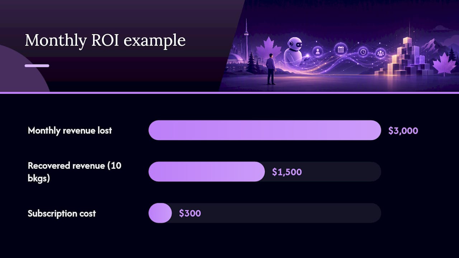
Task: Click the Subscription cost label
Action: 62,213
